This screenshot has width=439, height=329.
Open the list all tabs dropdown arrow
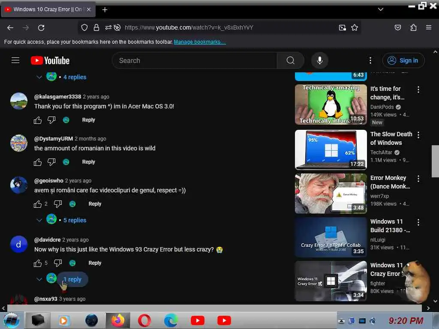pos(381,9)
